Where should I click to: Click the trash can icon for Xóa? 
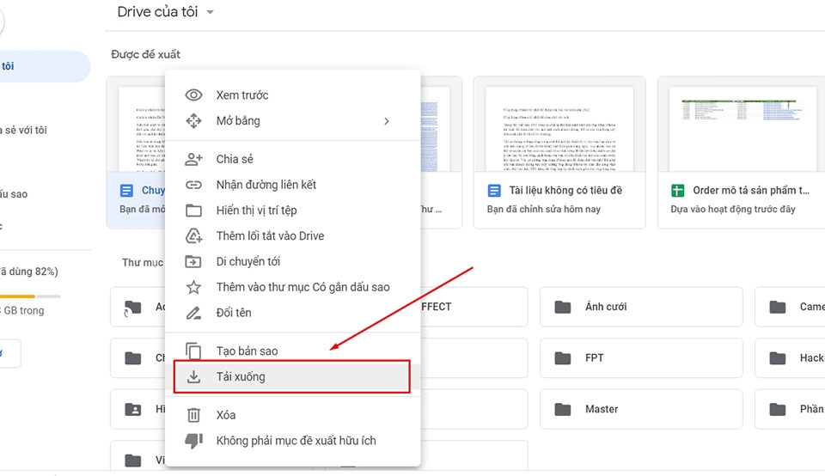click(193, 415)
